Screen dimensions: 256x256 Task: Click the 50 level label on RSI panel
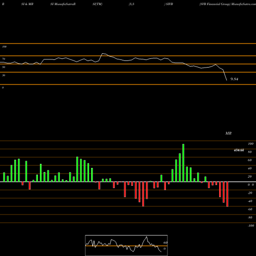click(4, 67)
